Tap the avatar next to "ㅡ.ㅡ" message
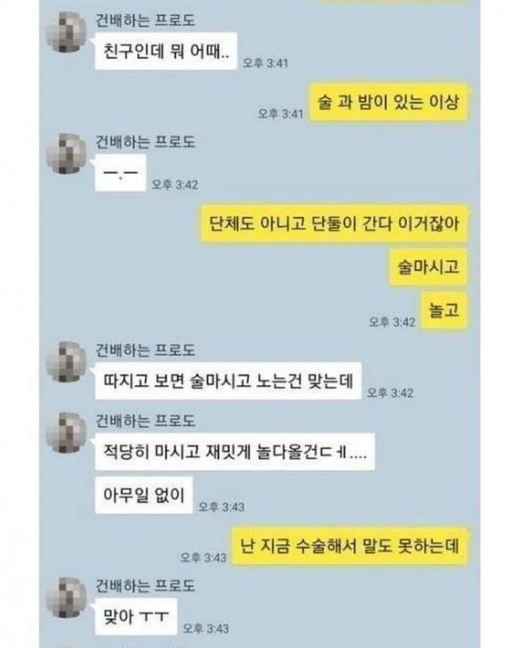This screenshot has width=518, height=648. [x=67, y=154]
